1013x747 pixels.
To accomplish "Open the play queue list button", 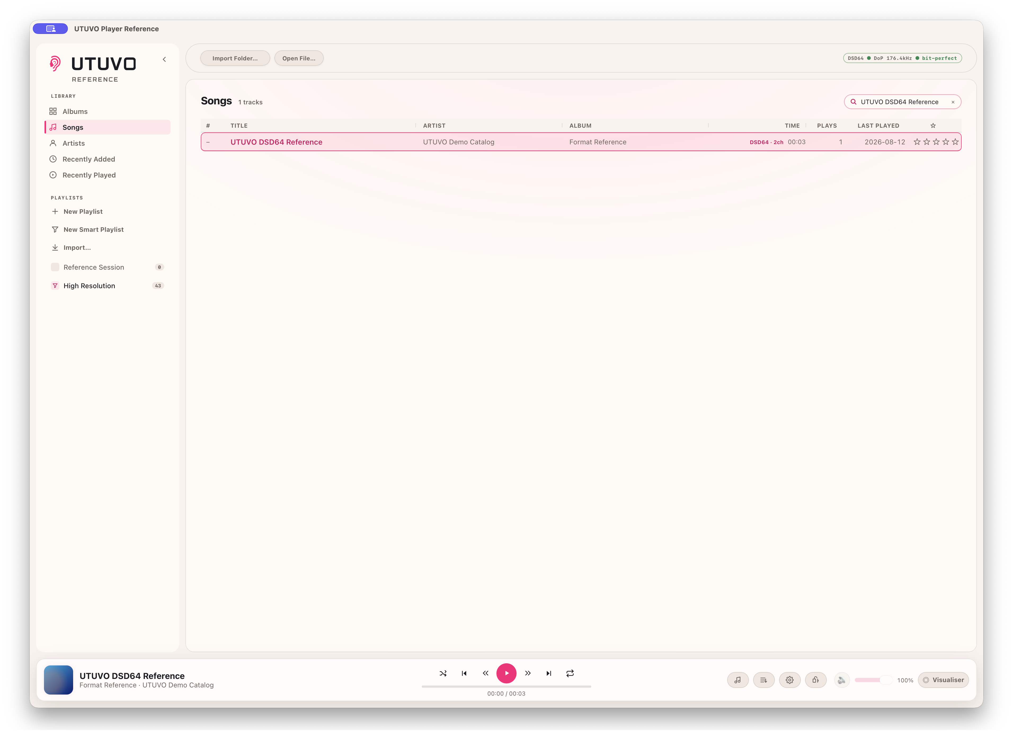I will click(763, 680).
